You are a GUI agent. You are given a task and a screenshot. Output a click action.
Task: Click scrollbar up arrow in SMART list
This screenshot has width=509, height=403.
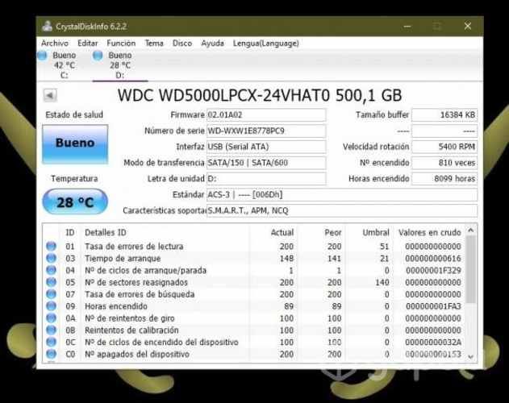(x=471, y=231)
